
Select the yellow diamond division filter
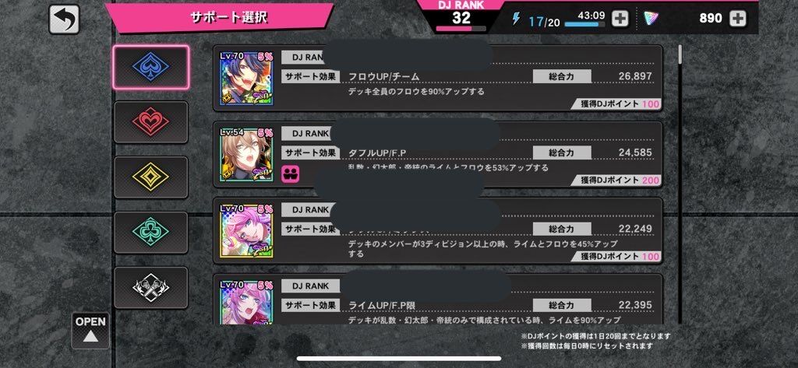click(150, 177)
